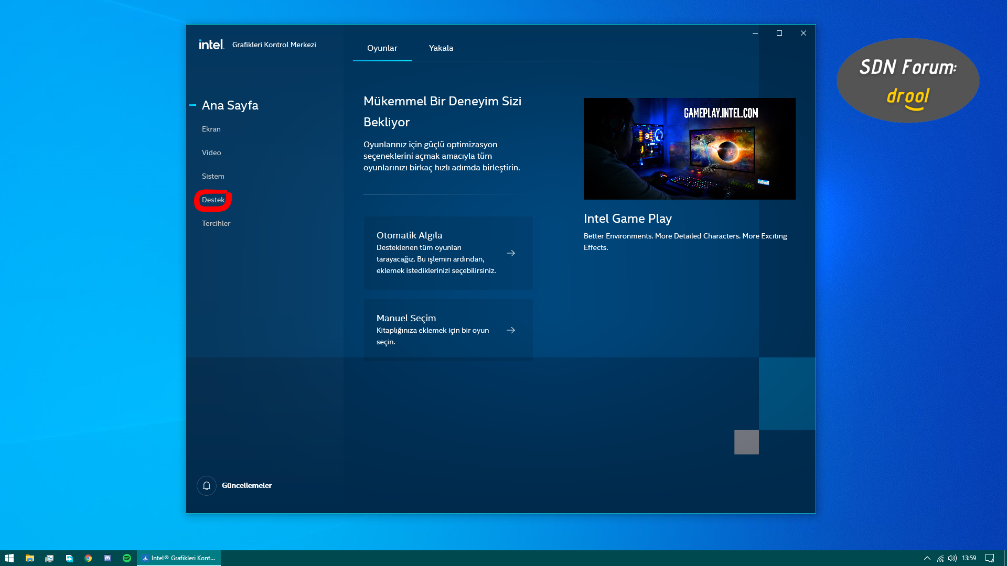Screen dimensions: 1007x566
Task: Open the Tercihler preferences section
Action: [x=216, y=223]
